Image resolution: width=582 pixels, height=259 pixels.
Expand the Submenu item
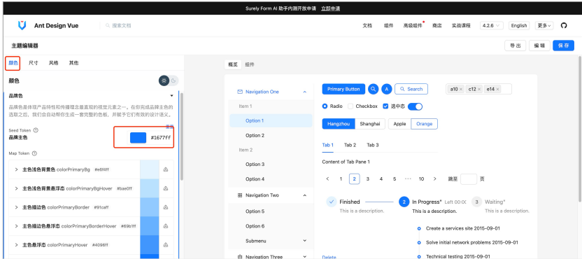click(305, 241)
